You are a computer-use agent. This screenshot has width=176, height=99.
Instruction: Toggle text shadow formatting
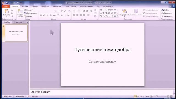(x=51, y=15)
